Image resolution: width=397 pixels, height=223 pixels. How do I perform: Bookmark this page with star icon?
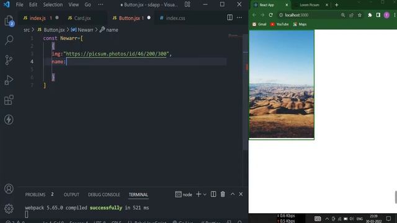point(360,15)
